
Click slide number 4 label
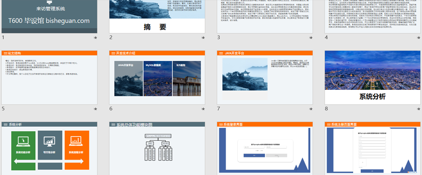click(x=326, y=38)
